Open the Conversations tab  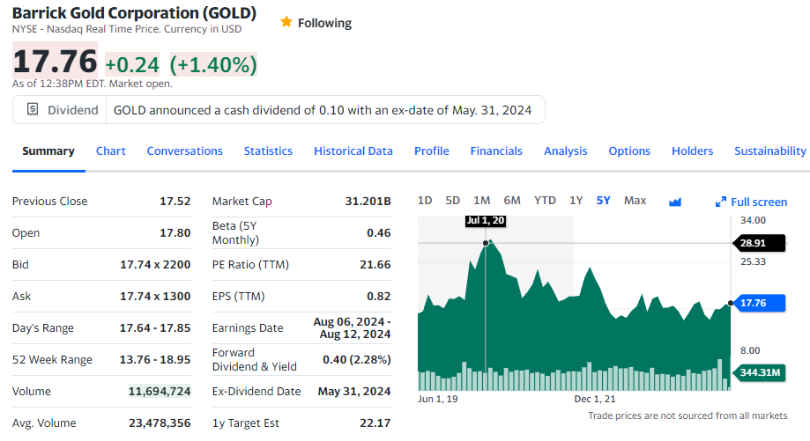tap(184, 151)
